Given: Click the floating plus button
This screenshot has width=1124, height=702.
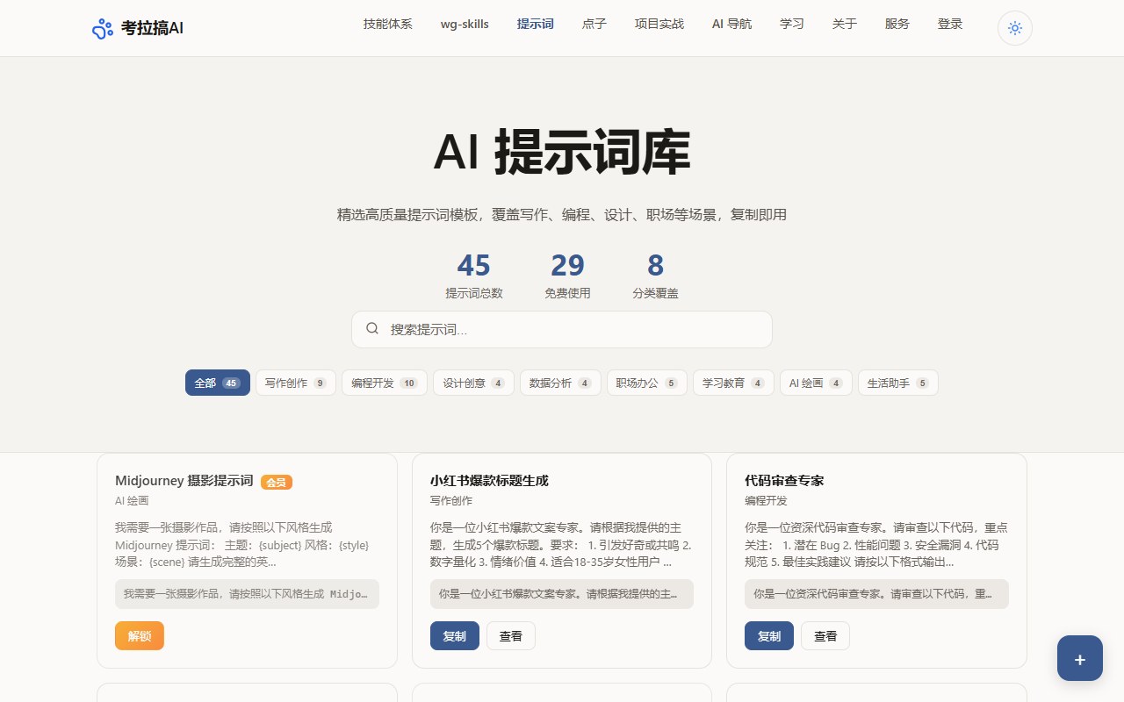Looking at the screenshot, I should (x=1080, y=658).
